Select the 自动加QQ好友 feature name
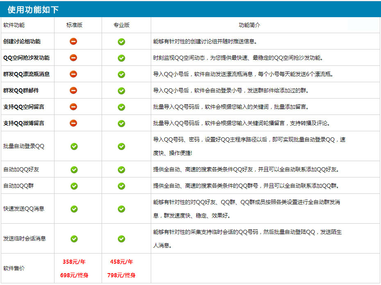This screenshot has height=285, width=381. pyautogui.click(x=21, y=170)
